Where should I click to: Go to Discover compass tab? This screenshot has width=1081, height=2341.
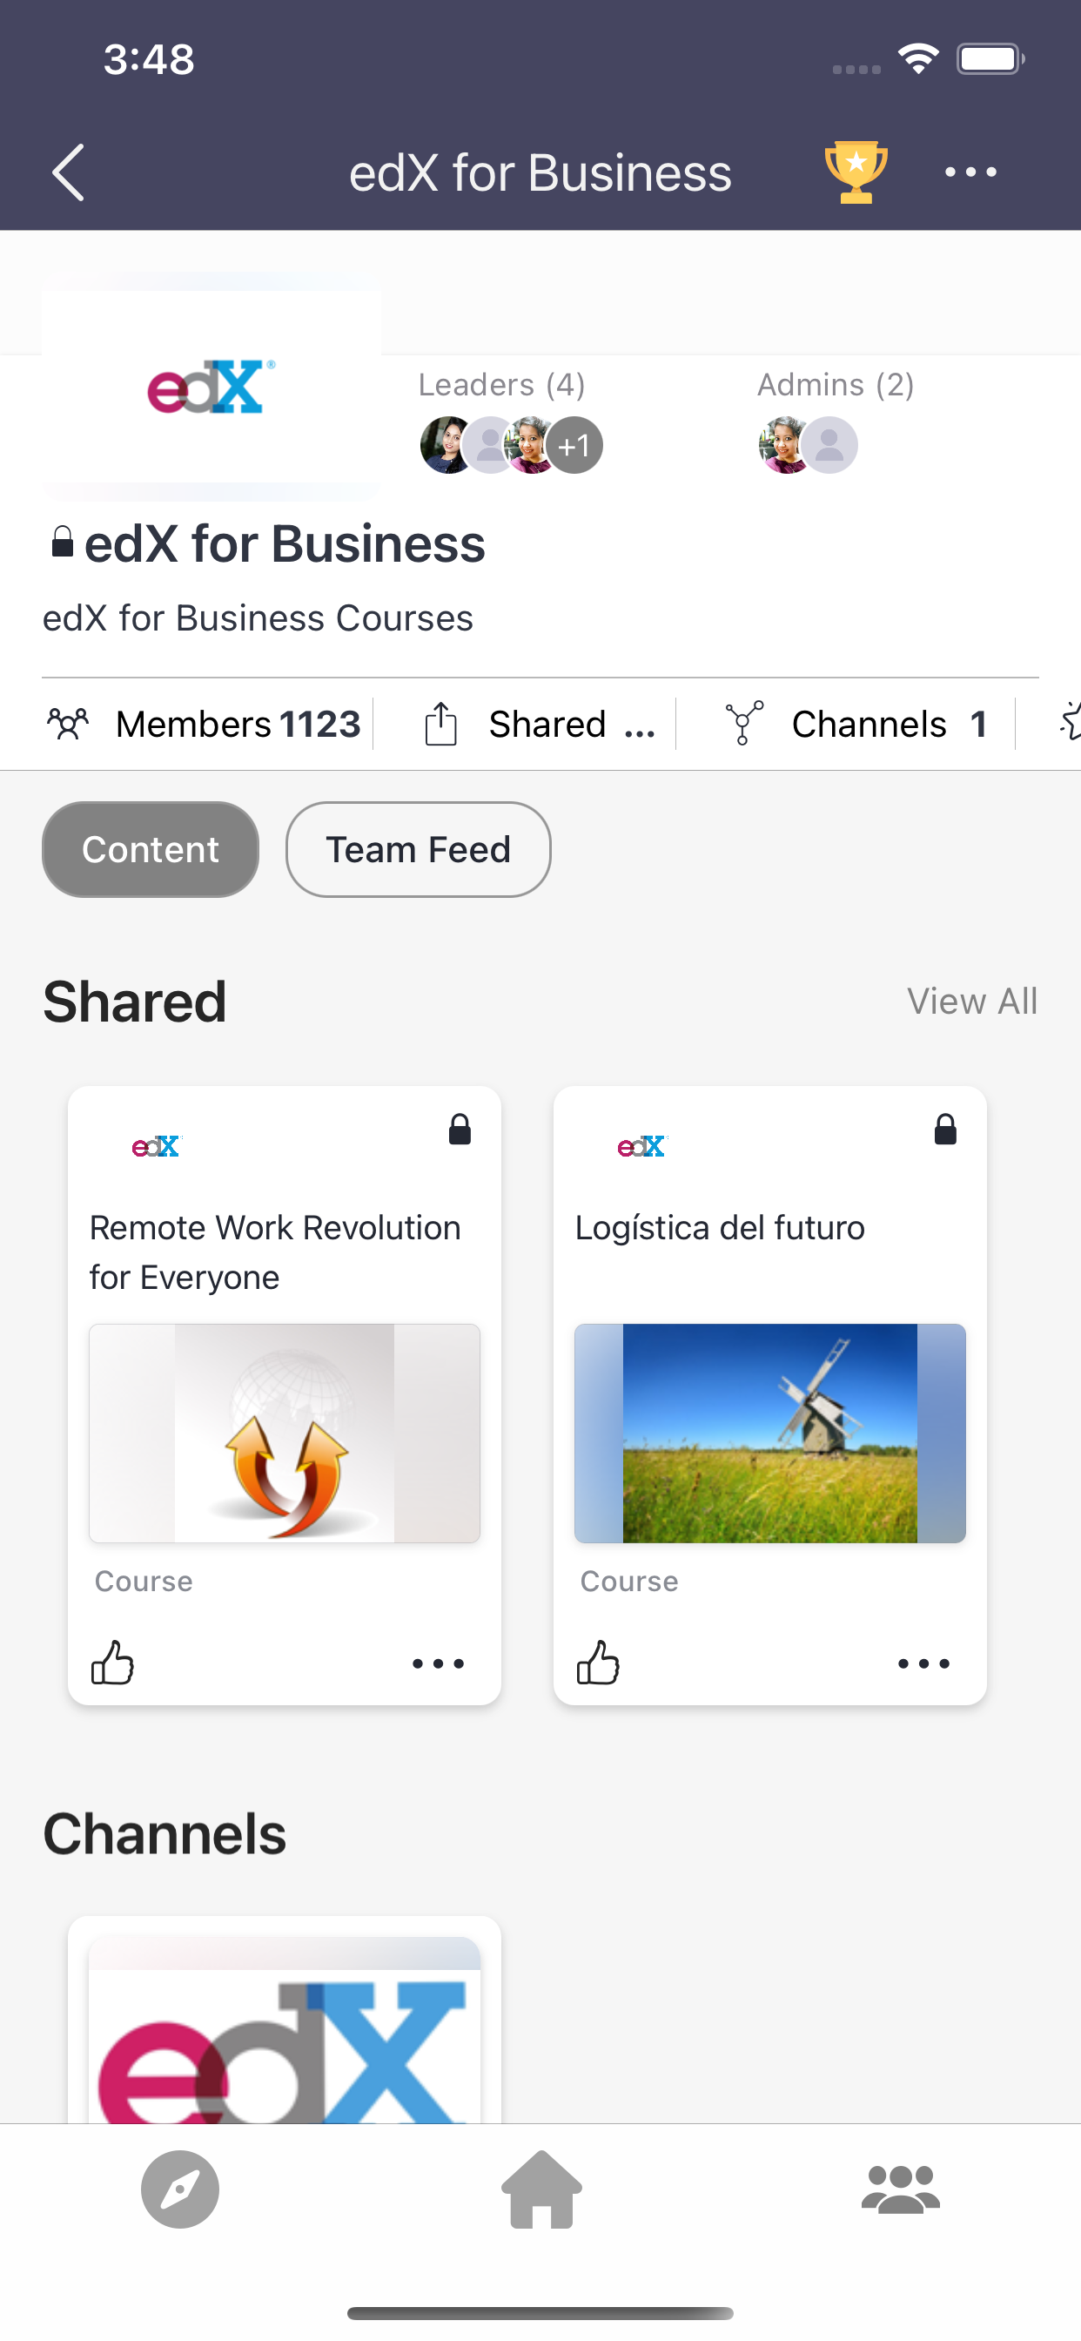180,2189
